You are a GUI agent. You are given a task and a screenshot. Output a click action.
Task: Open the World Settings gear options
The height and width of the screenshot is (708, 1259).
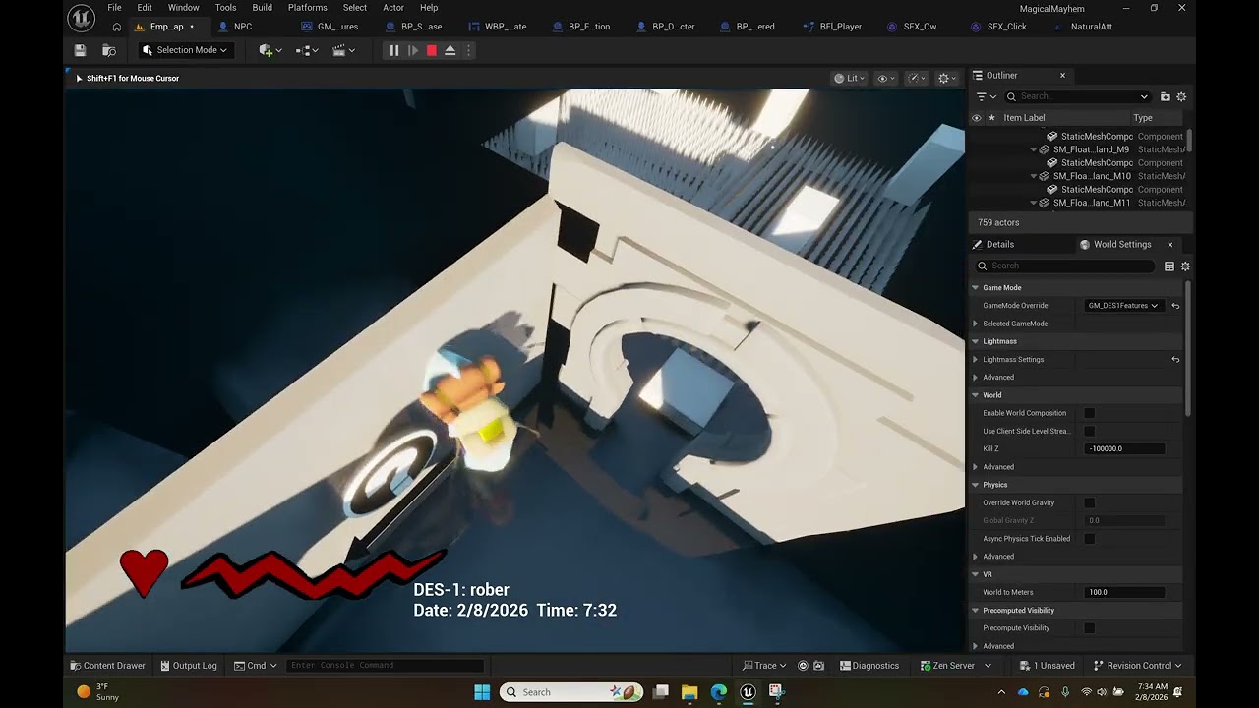[1185, 266]
